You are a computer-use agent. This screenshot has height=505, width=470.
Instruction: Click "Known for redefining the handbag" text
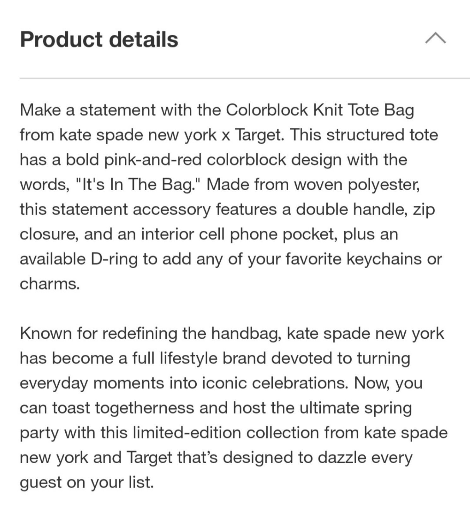tap(150, 334)
